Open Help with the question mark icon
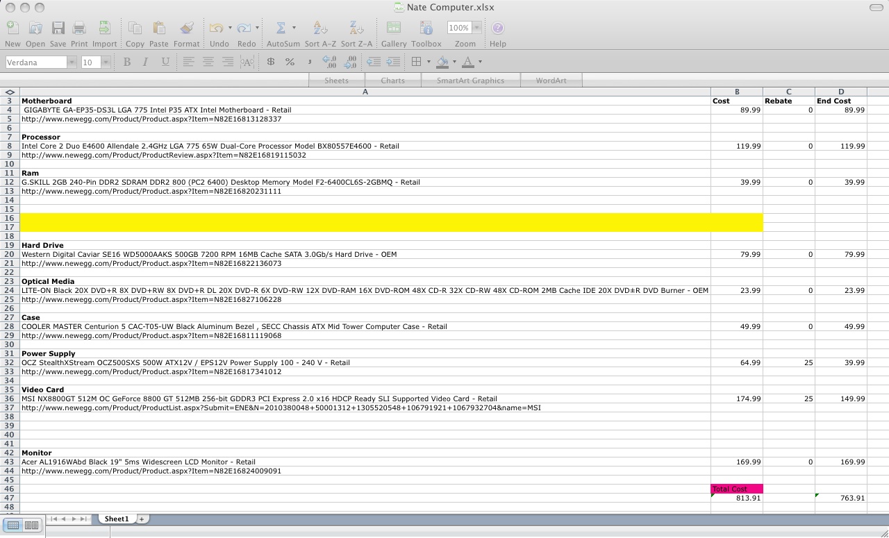The image size is (889, 538). coord(497,28)
